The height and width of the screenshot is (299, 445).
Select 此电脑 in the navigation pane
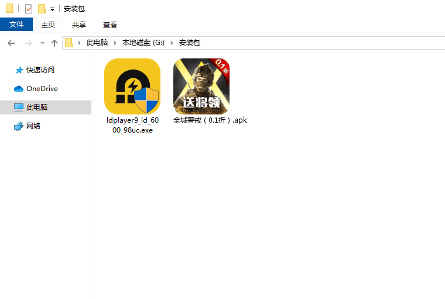click(36, 107)
